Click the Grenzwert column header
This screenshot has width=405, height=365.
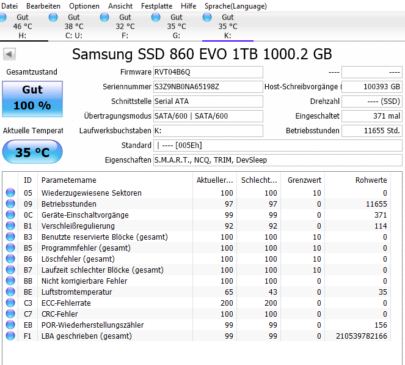pos(303,180)
